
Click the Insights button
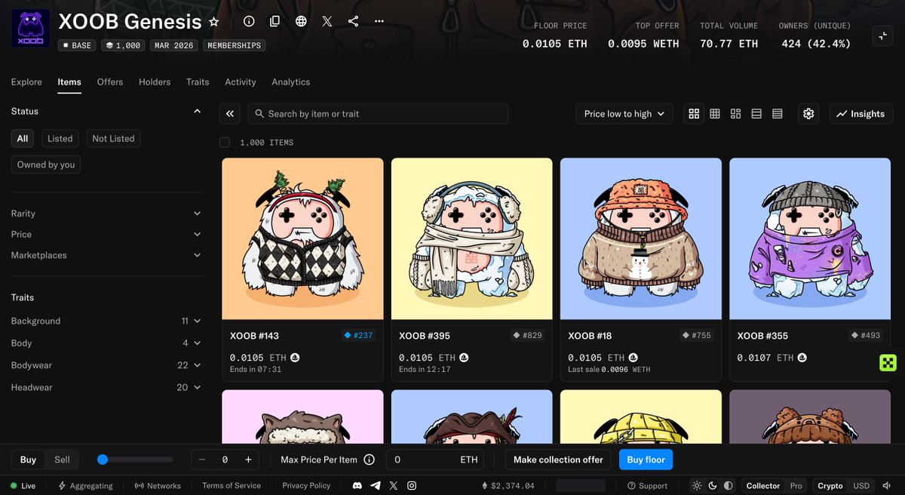point(861,114)
